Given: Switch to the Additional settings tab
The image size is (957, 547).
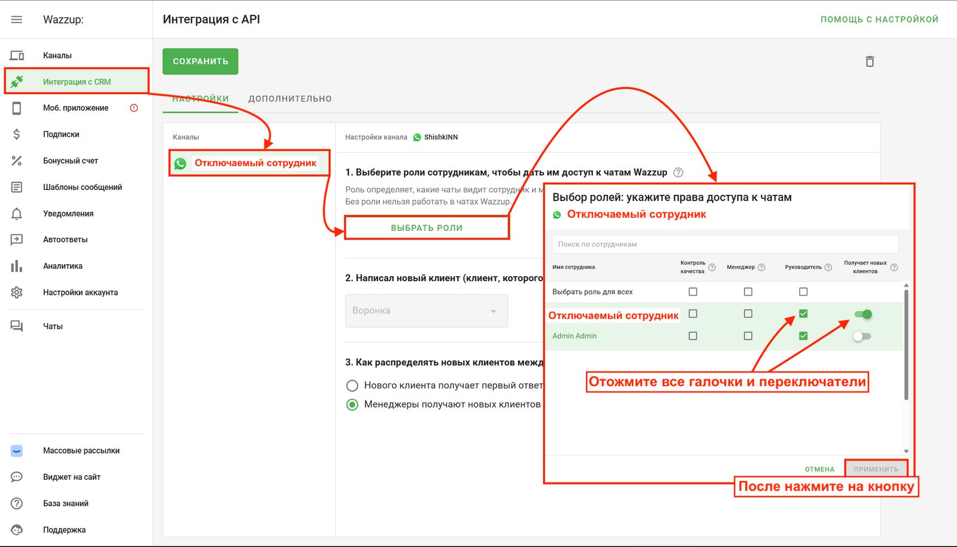Looking at the screenshot, I should (x=290, y=99).
